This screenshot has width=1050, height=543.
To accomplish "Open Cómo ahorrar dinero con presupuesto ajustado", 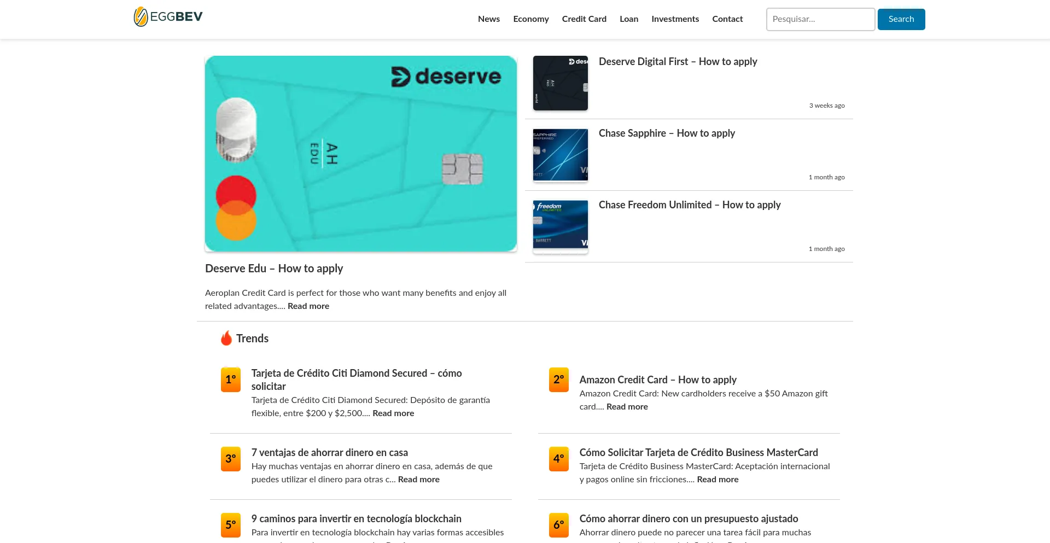I will pos(689,519).
